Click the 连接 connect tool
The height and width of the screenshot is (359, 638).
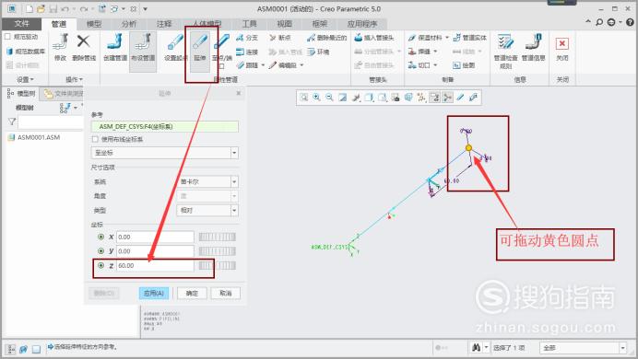(246, 52)
